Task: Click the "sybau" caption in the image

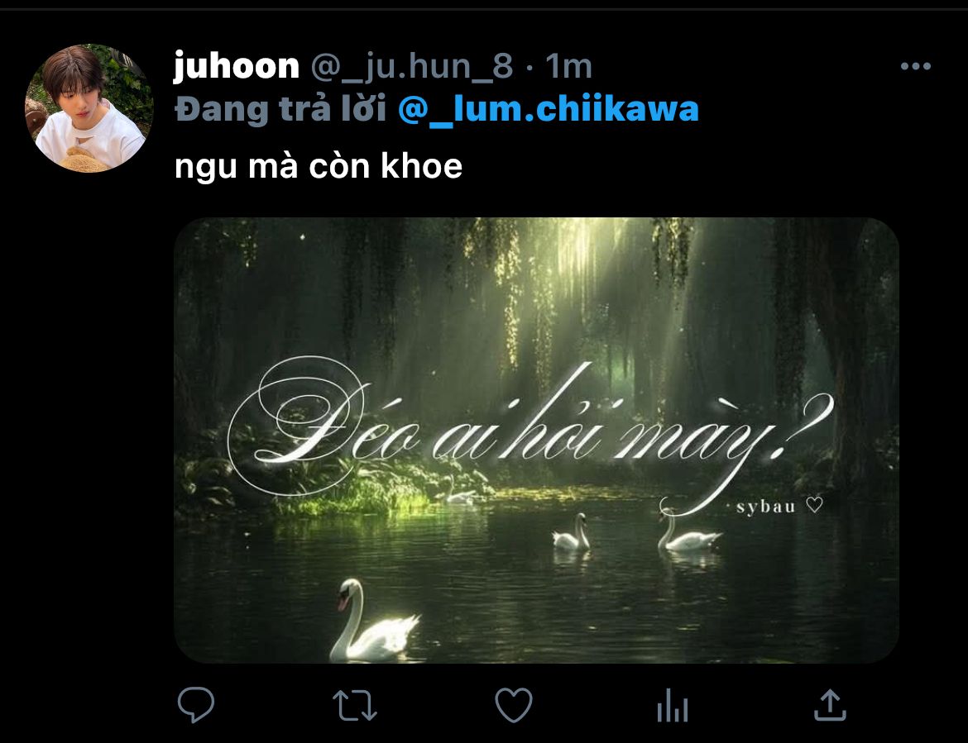Action: click(x=766, y=507)
